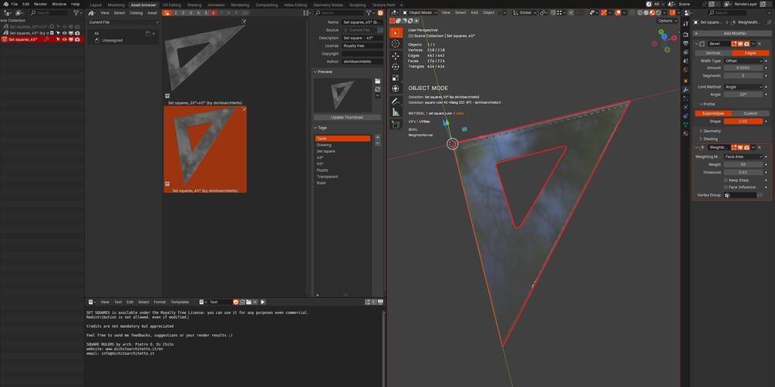Collapse the Preview panel
The width and height of the screenshot is (775, 387).
coord(324,72)
